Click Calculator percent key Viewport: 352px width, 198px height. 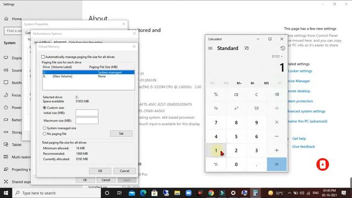point(216,95)
